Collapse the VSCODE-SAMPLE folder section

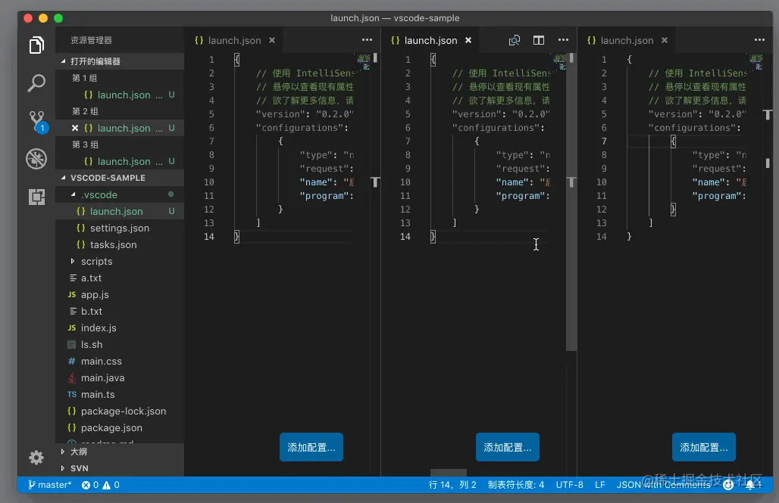120,178
